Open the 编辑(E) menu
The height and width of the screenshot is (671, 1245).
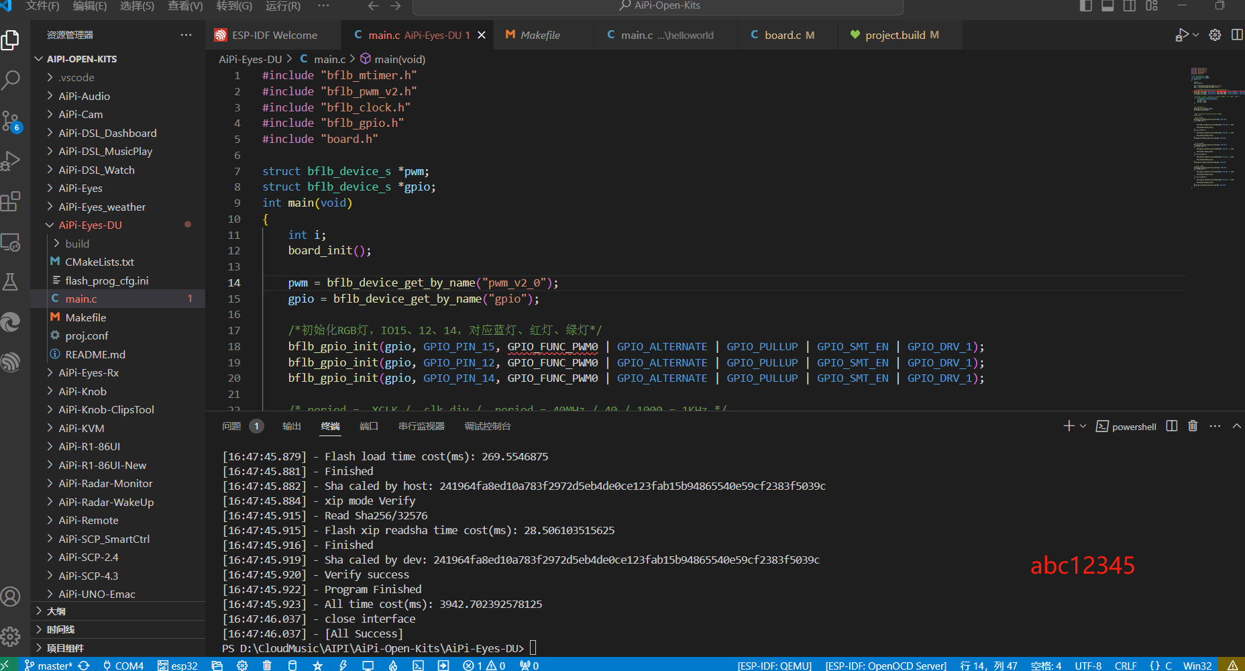[90, 6]
